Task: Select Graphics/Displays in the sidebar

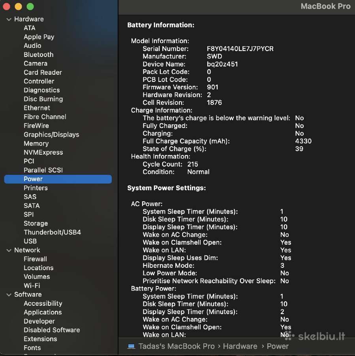Action: point(51,134)
